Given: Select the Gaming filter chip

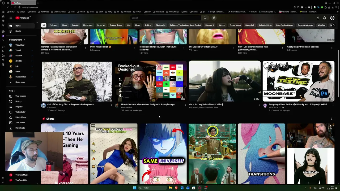Looking at the screenshot, I should click(75, 25).
